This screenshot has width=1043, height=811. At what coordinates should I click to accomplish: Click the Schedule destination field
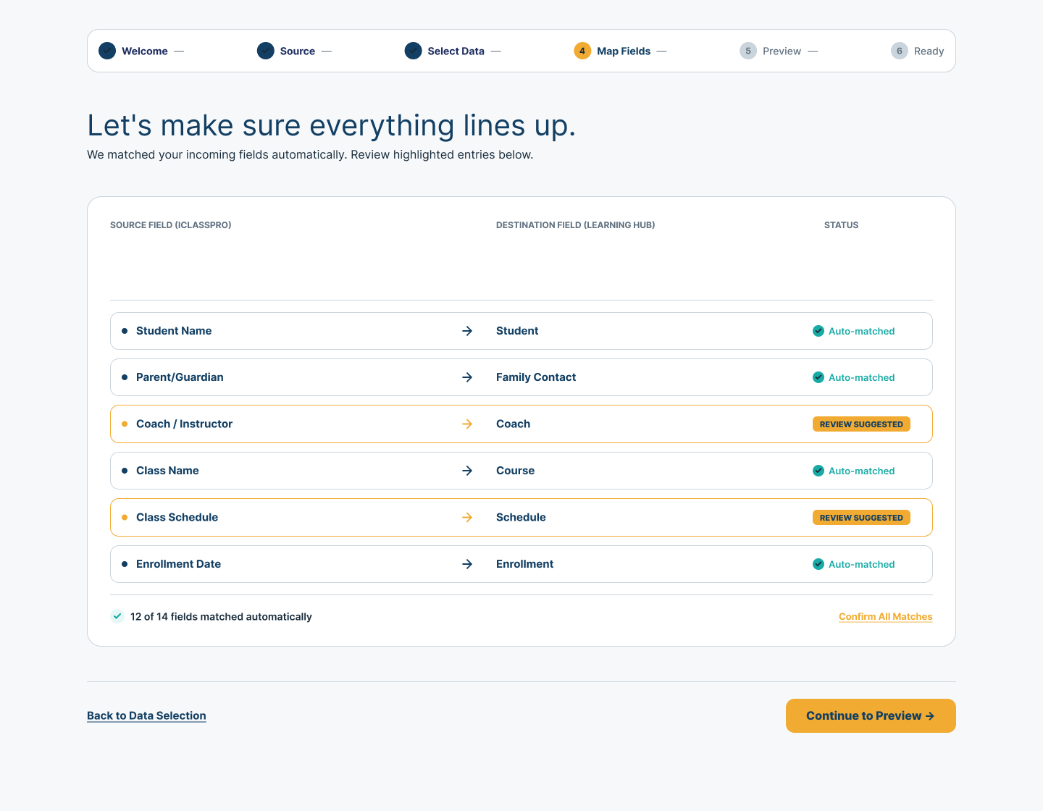click(521, 517)
